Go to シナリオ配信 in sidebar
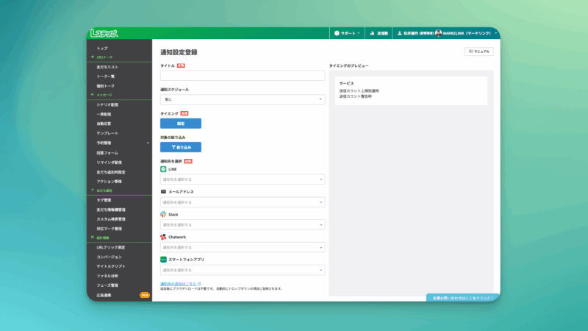 coord(107,104)
